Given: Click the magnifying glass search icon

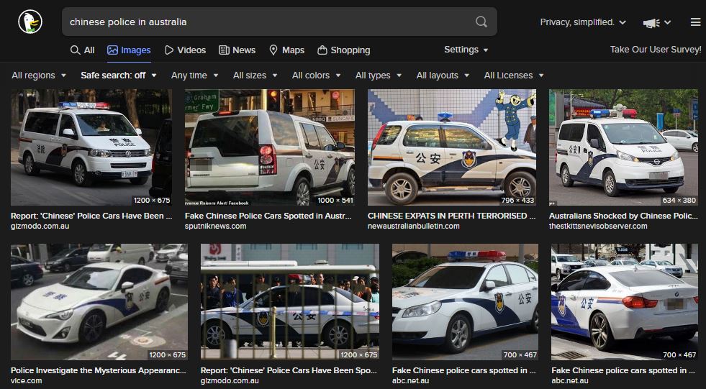Looking at the screenshot, I should [481, 22].
